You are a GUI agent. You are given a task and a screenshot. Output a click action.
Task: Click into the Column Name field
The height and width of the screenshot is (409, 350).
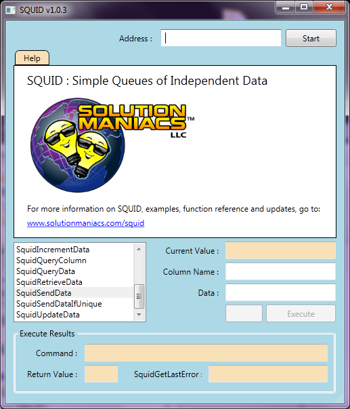(x=280, y=271)
